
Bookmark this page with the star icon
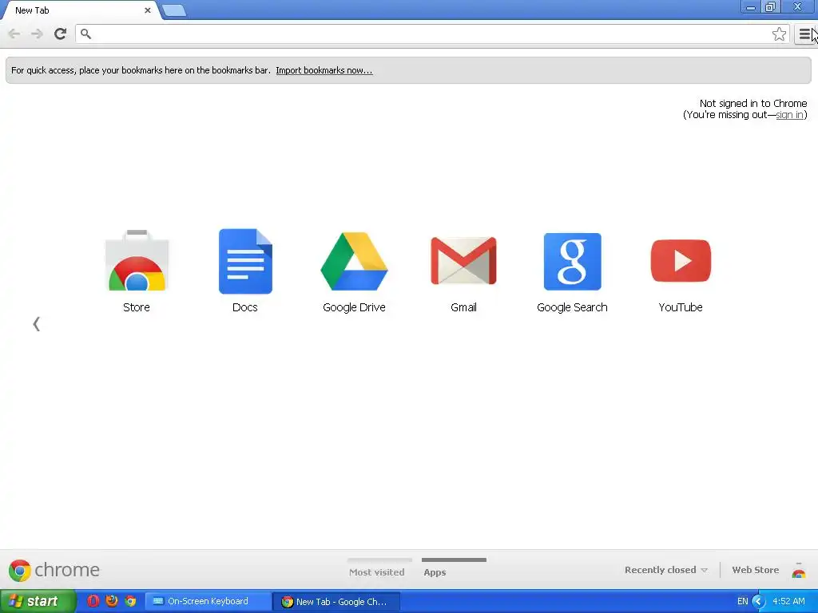point(779,34)
